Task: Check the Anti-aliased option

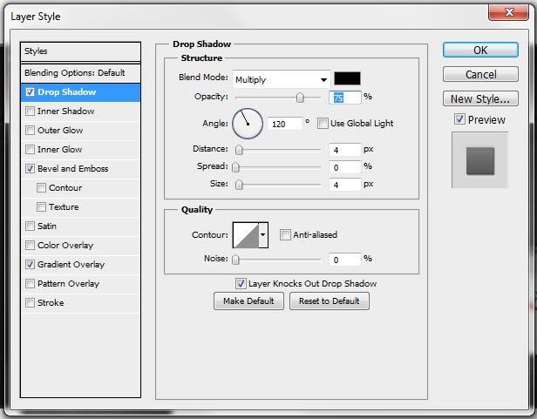Action: [x=285, y=235]
